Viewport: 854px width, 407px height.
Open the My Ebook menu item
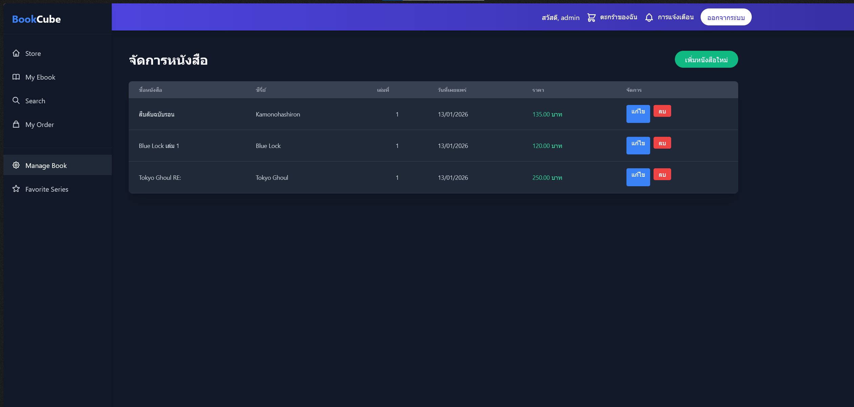coord(40,77)
